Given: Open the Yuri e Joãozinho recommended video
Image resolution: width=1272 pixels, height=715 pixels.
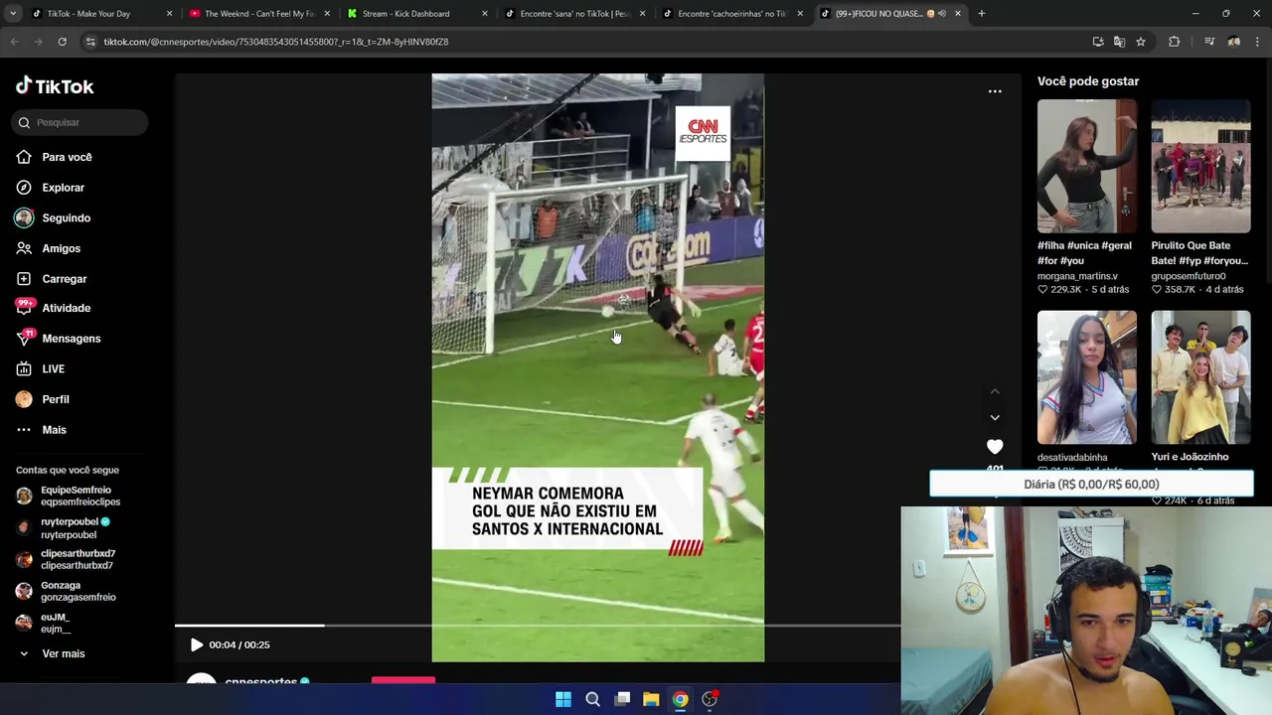Looking at the screenshot, I should [x=1200, y=377].
